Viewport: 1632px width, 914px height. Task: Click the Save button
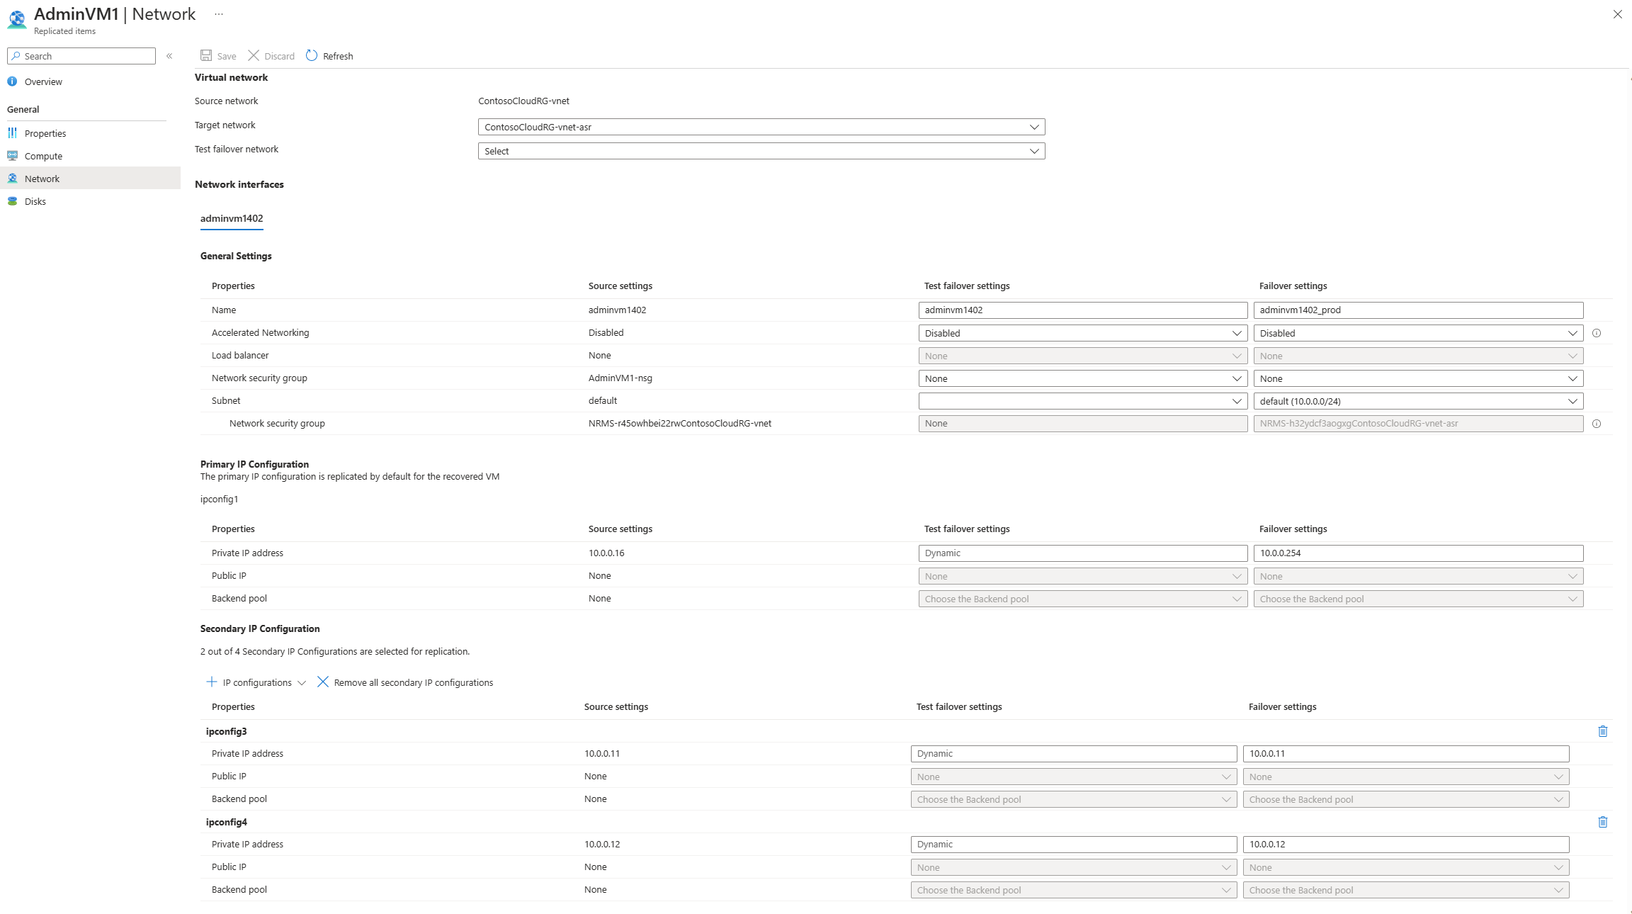pyautogui.click(x=217, y=55)
